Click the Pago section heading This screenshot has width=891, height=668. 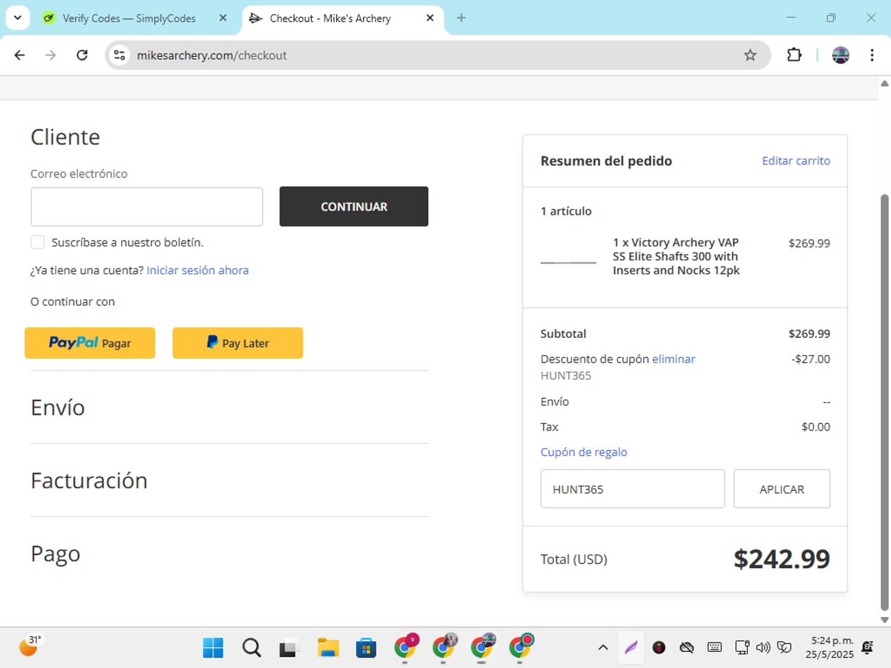tap(55, 554)
